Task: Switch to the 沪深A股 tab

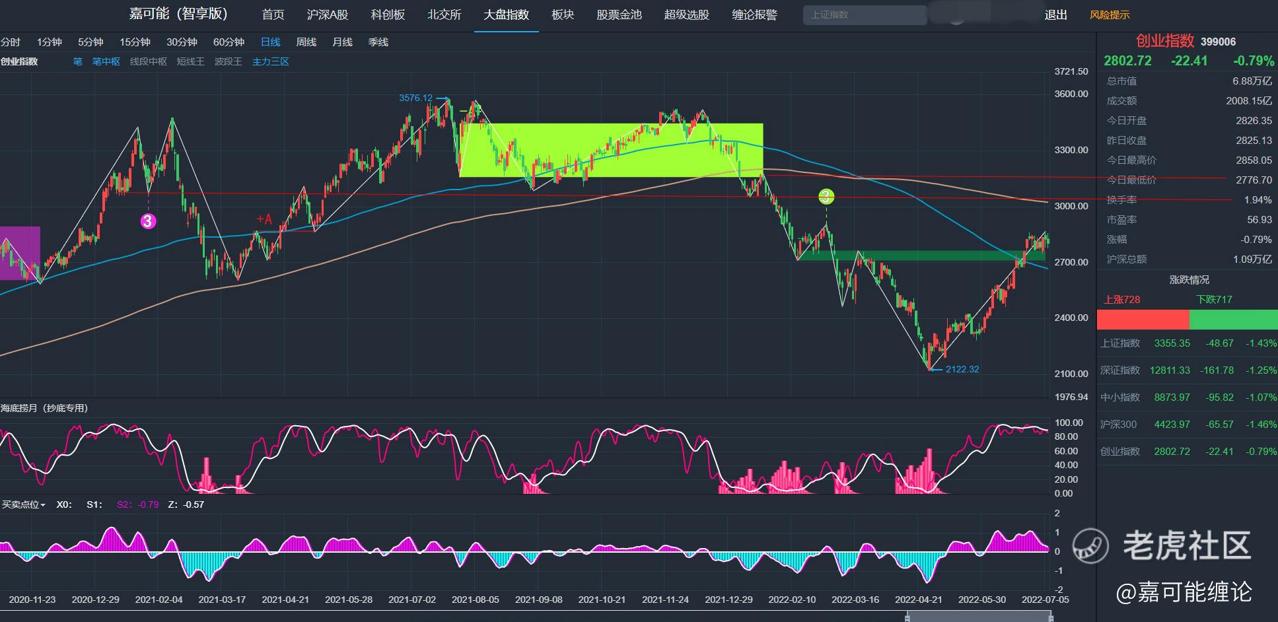Action: (x=328, y=15)
